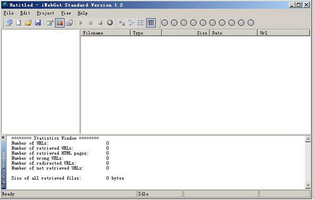
Task: Open the Edit menu
Action: 25,13
